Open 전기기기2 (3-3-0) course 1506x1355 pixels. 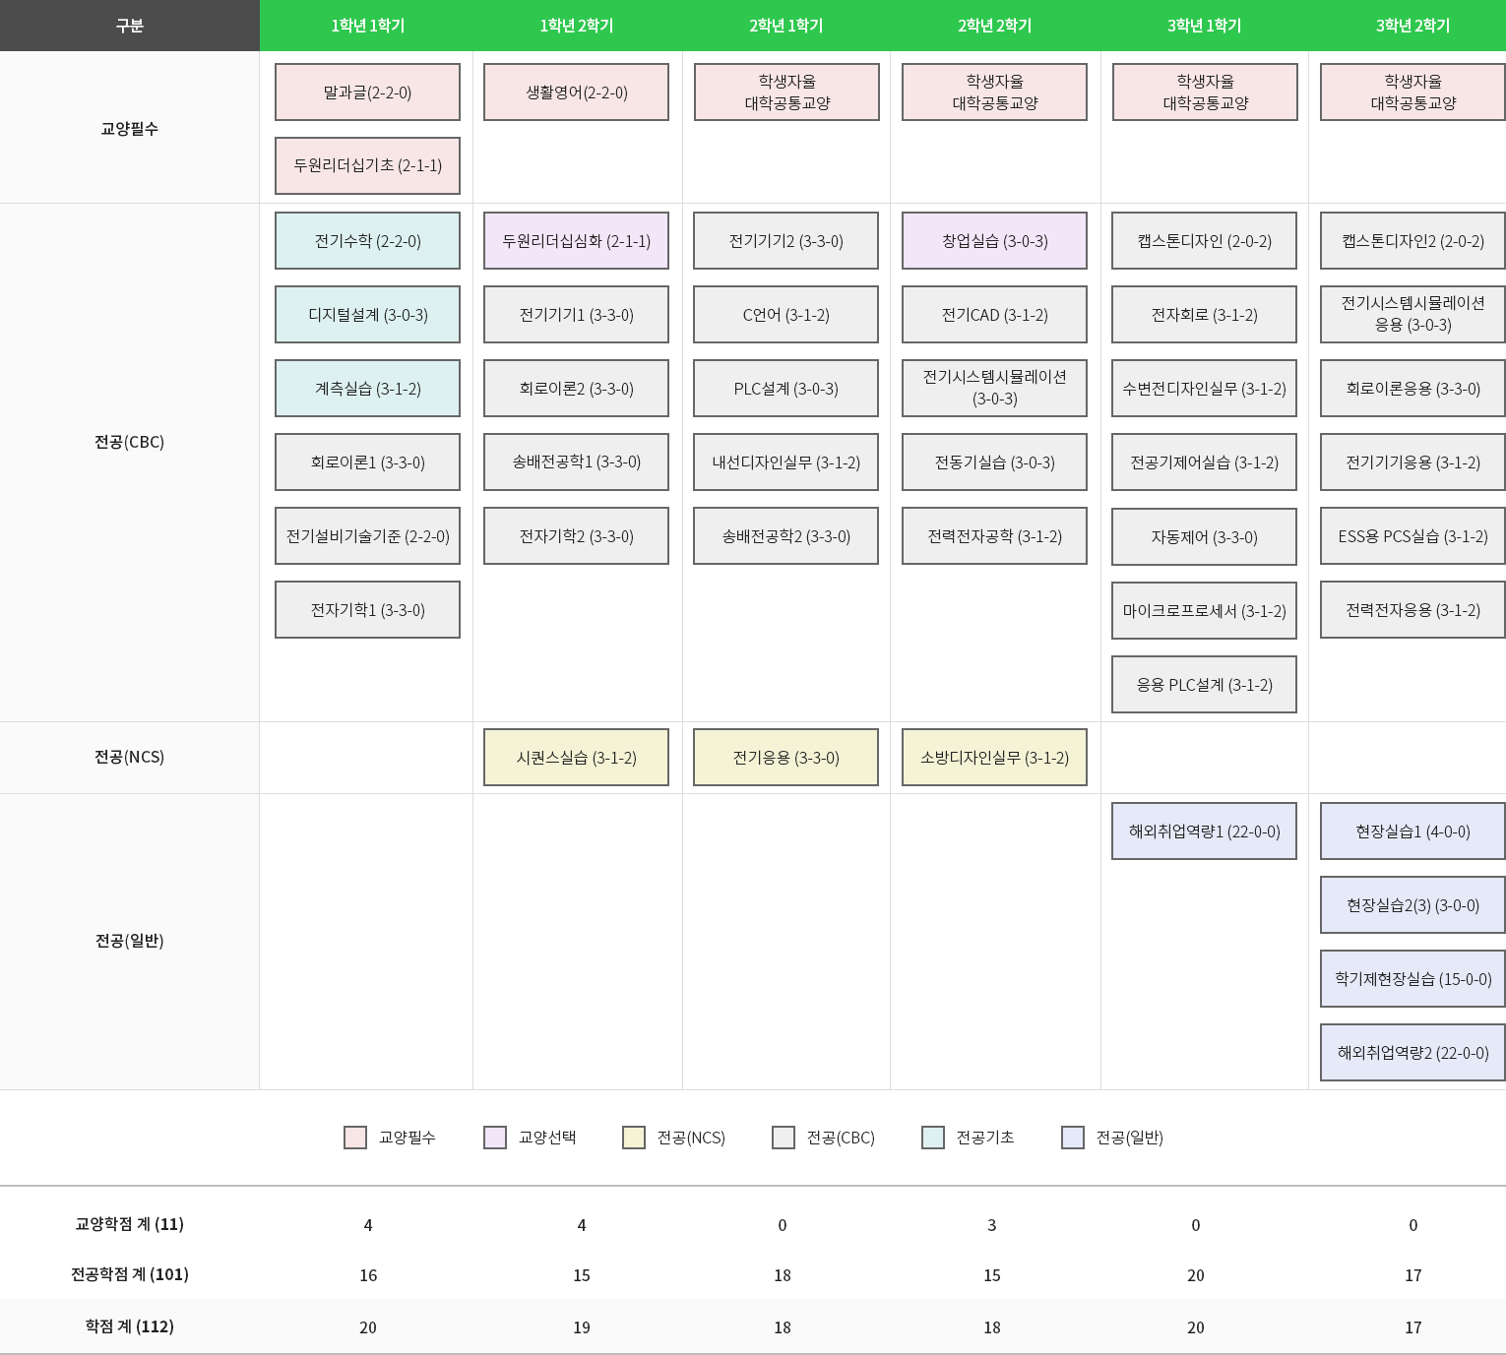pyautogui.click(x=785, y=241)
